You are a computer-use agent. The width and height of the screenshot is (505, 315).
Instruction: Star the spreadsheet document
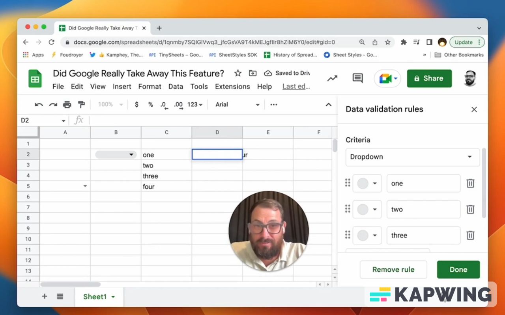238,73
